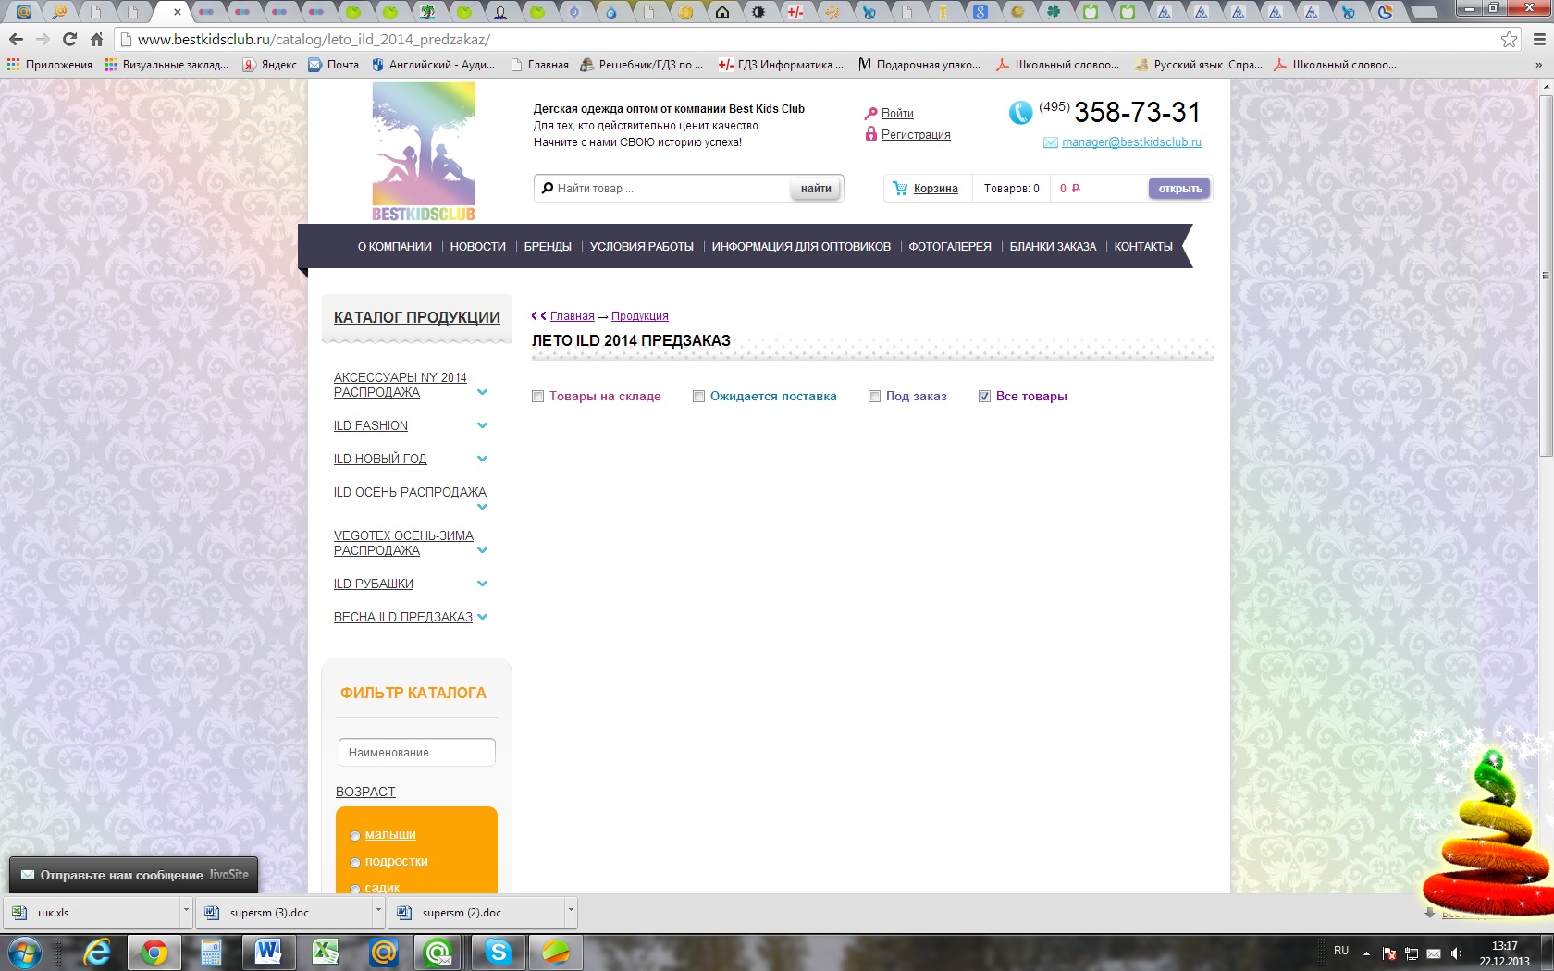This screenshot has width=1554, height=971.
Task: Open Microsoft Word from the taskbar
Action: coord(268,952)
